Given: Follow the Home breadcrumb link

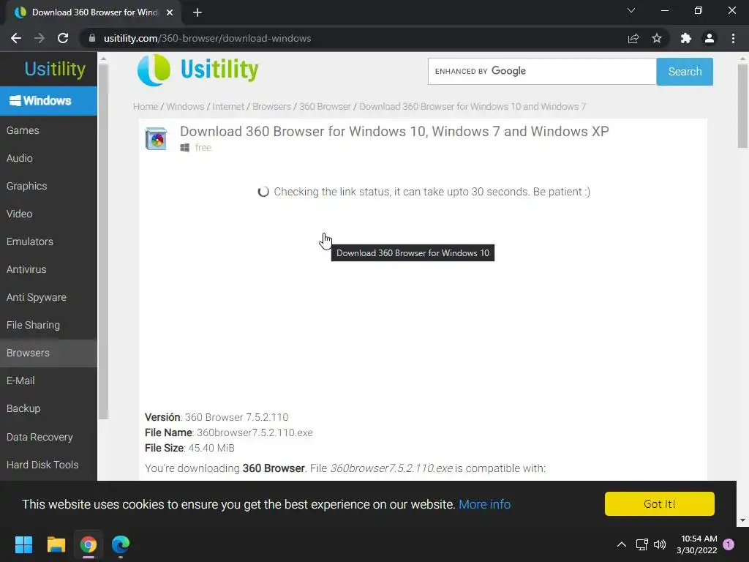Looking at the screenshot, I should (x=146, y=107).
